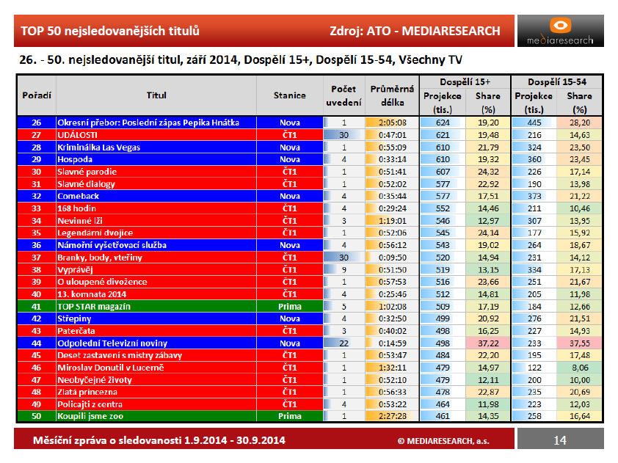Click the 'Titul' column header

coord(156,95)
